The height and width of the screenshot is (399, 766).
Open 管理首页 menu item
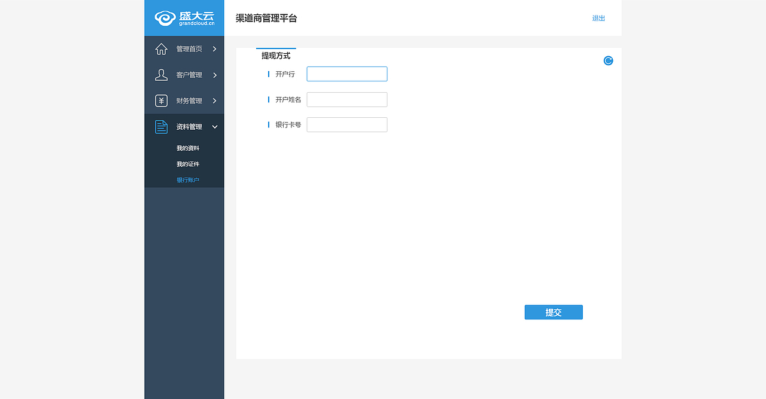pos(184,49)
